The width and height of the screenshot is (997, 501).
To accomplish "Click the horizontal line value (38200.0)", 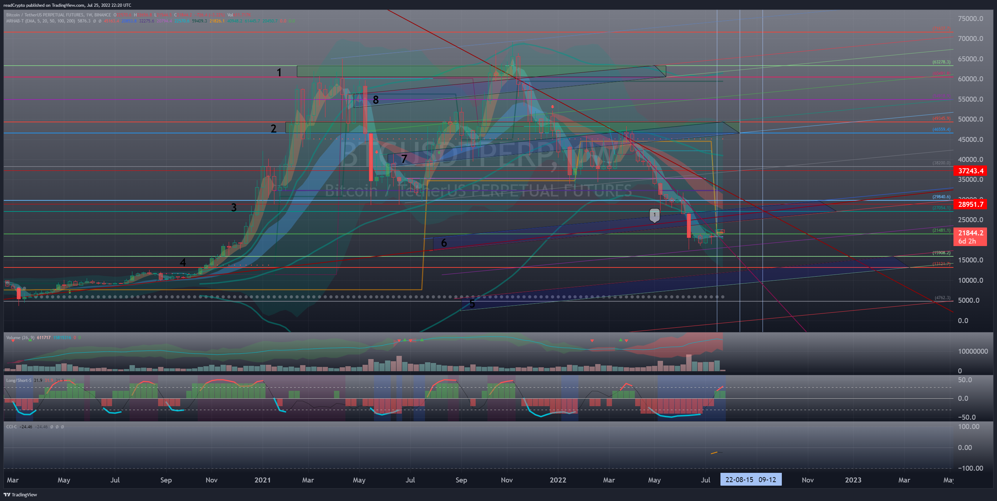I will tap(941, 163).
